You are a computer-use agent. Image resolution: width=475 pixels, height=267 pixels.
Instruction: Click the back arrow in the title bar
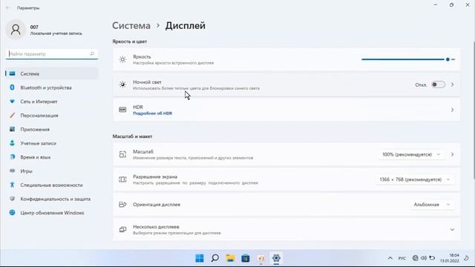point(8,8)
